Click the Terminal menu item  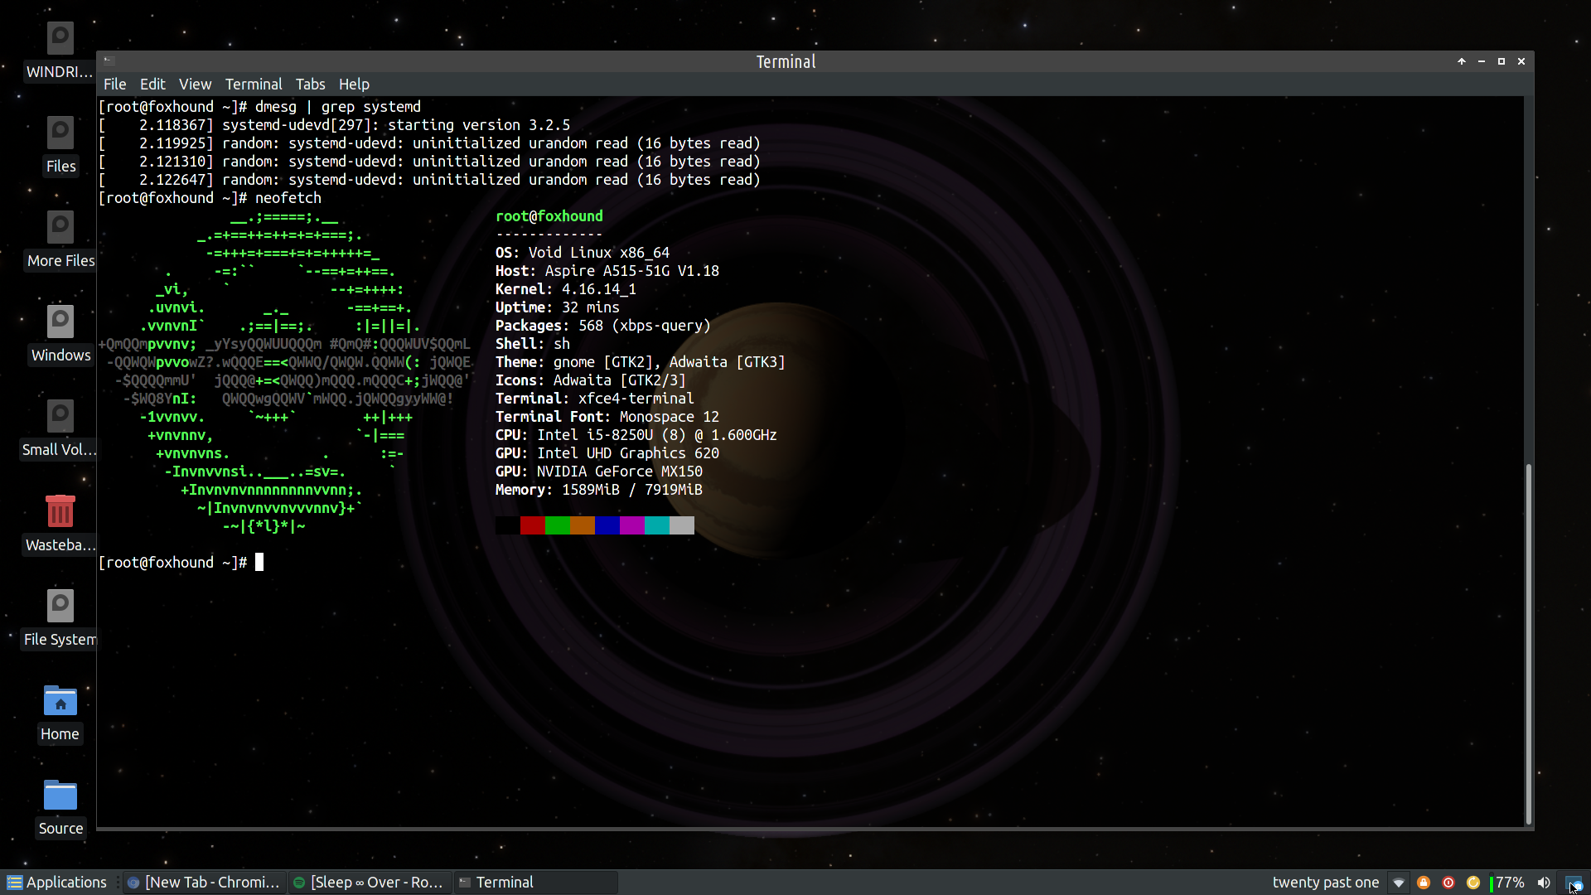click(253, 85)
